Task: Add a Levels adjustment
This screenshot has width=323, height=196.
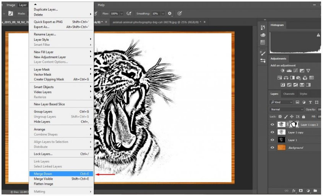Action: click(x=289, y=71)
